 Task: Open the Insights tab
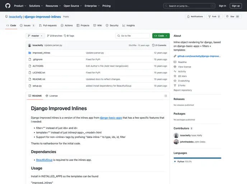coord(129,26)
